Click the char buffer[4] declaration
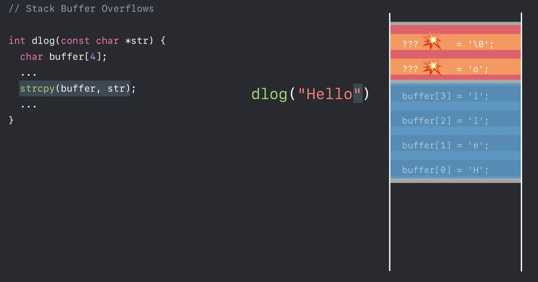Viewport: 538px width, 282px height. point(63,57)
